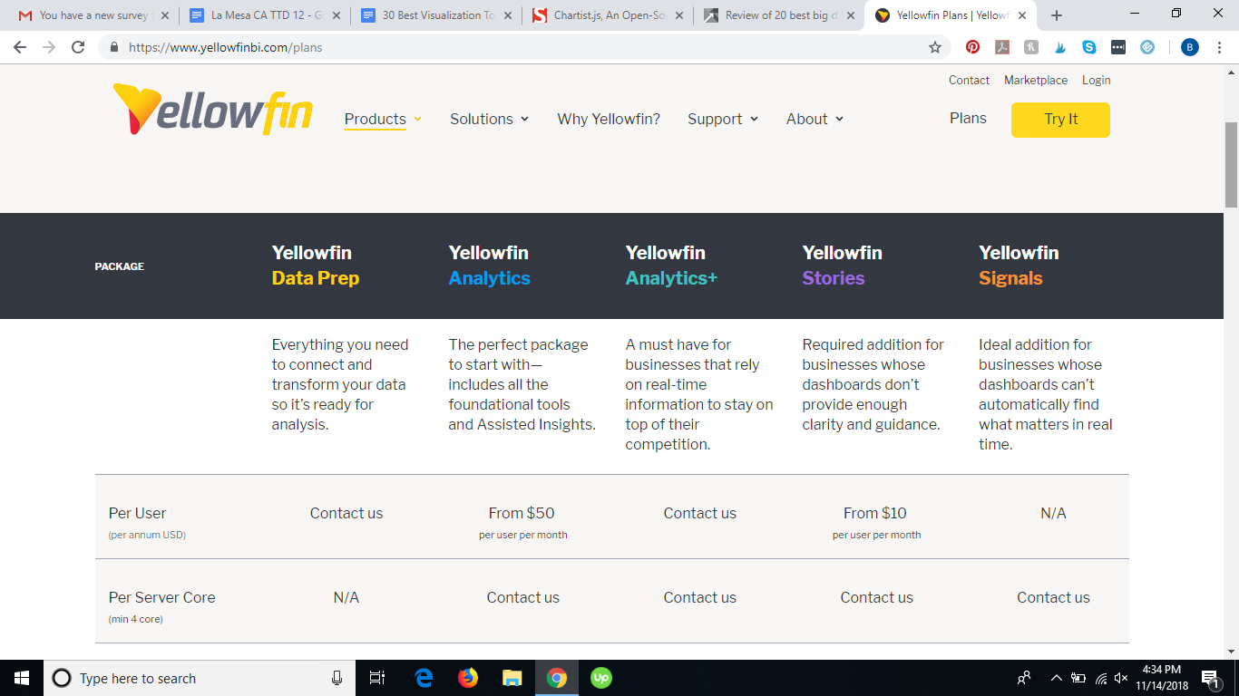
Task: Click Contact us under Analytics+ Per User
Action: [700, 513]
